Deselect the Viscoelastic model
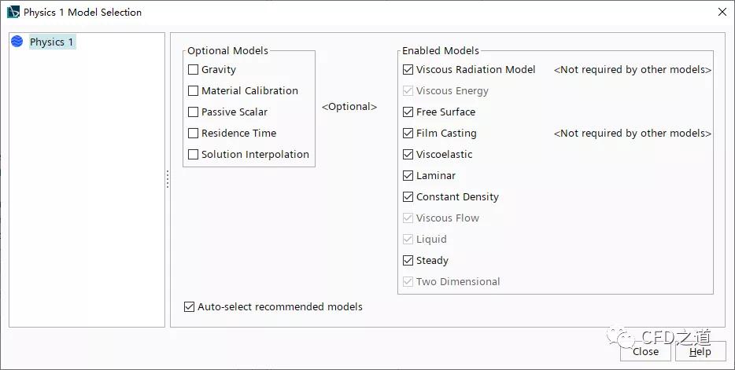 [x=408, y=154]
